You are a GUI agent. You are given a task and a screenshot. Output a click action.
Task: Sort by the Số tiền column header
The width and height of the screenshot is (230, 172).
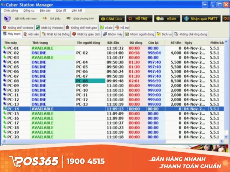[173, 43]
